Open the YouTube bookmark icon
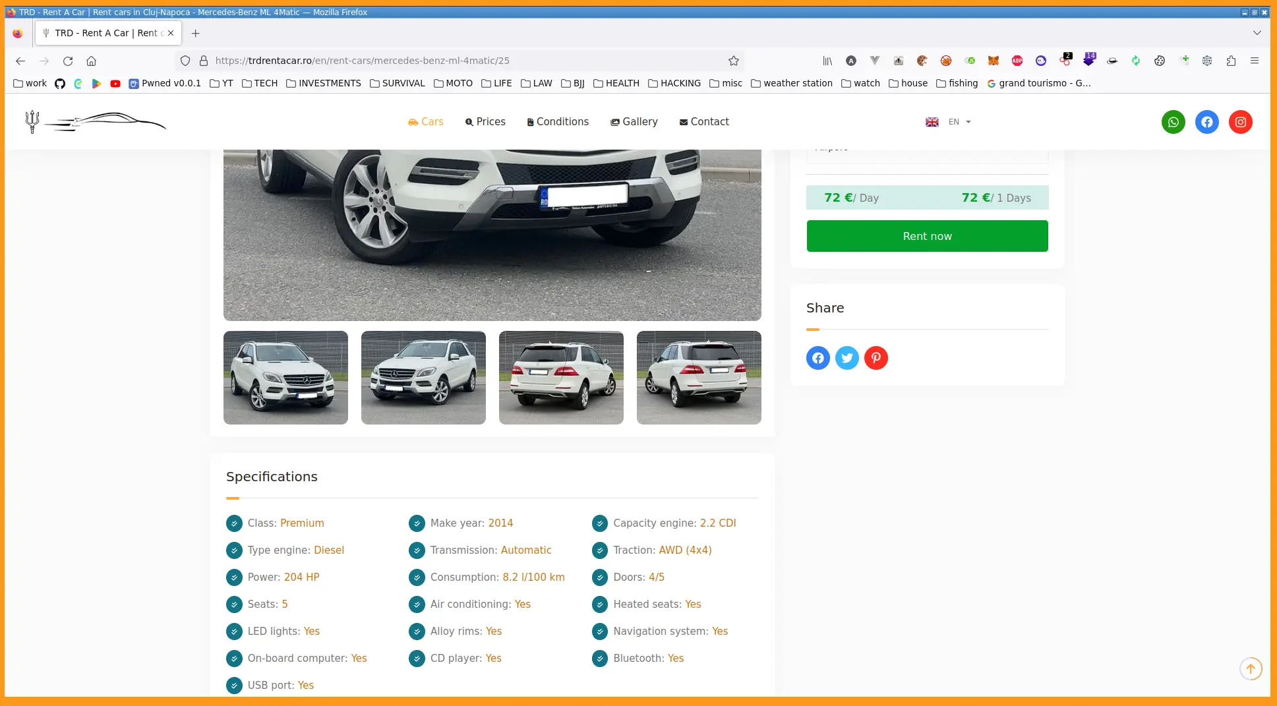This screenshot has width=1277, height=706. click(115, 84)
